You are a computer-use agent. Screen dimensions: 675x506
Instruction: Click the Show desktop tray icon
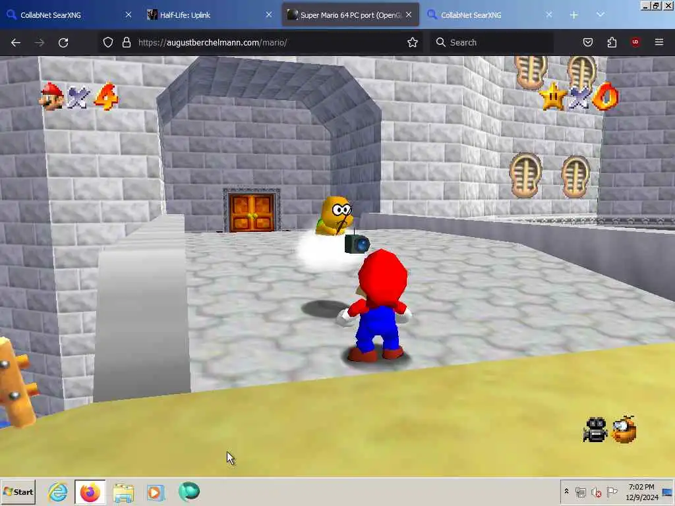pyautogui.click(x=668, y=492)
